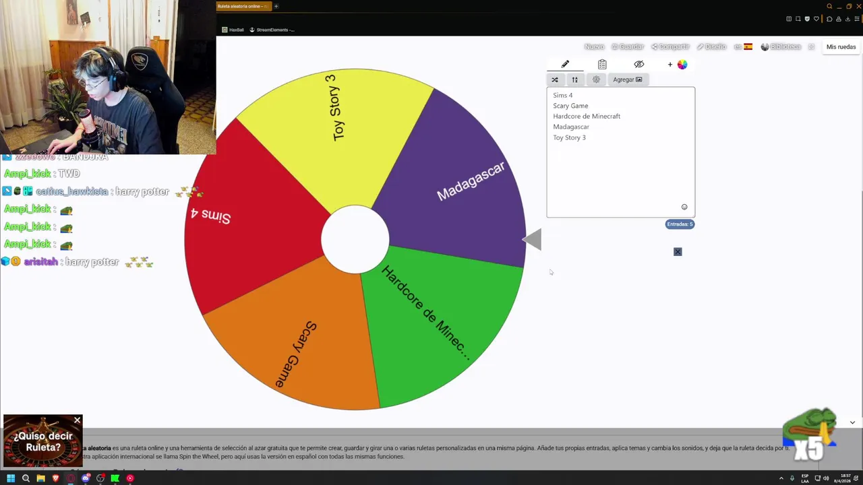Open the green Kick app taskbar icon
The width and height of the screenshot is (863, 485).
click(x=115, y=478)
